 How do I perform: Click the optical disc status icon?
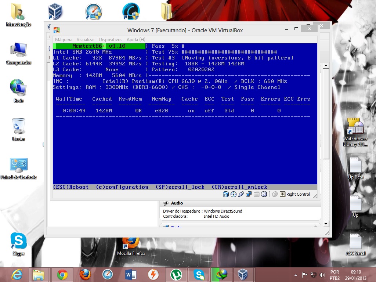[x=233, y=194]
